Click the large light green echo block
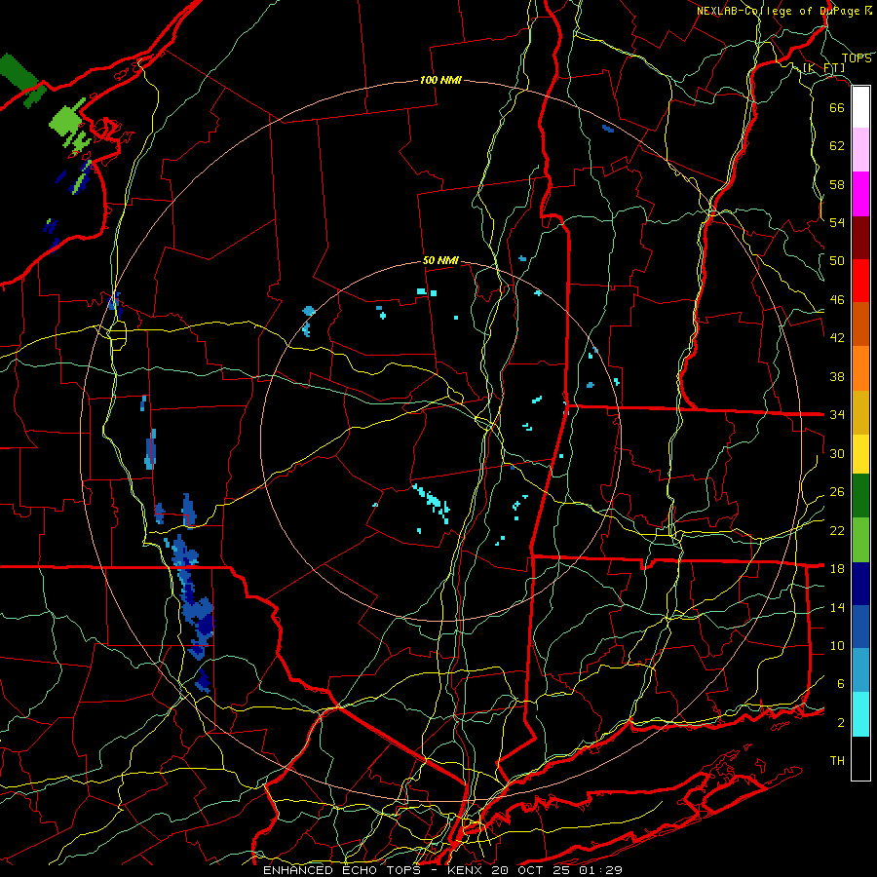This screenshot has height=877, width=877. 67,121
